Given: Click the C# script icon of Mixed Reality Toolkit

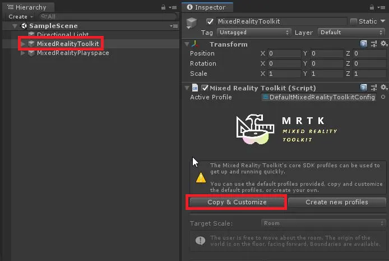Looking at the screenshot, I should pyautogui.click(x=195, y=88).
